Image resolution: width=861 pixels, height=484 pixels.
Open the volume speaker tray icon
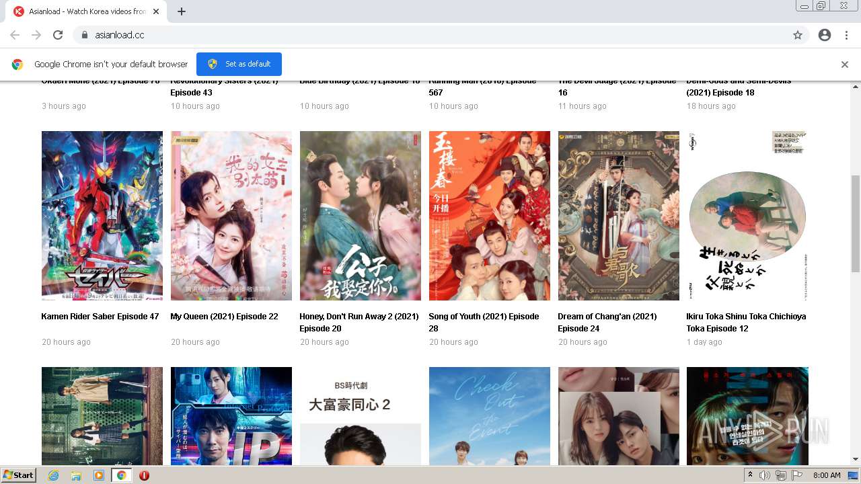coord(765,475)
